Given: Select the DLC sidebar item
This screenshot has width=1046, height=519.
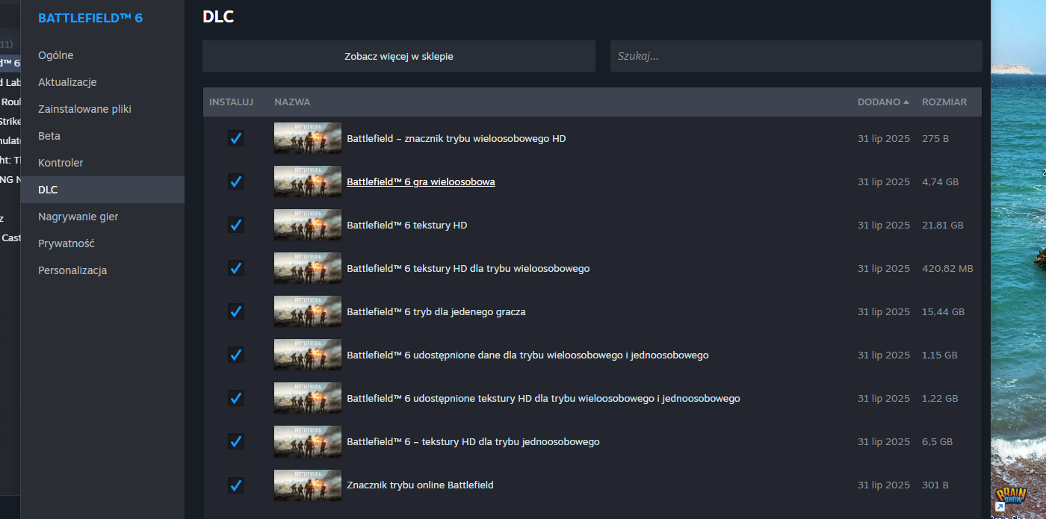Looking at the screenshot, I should pos(102,190).
